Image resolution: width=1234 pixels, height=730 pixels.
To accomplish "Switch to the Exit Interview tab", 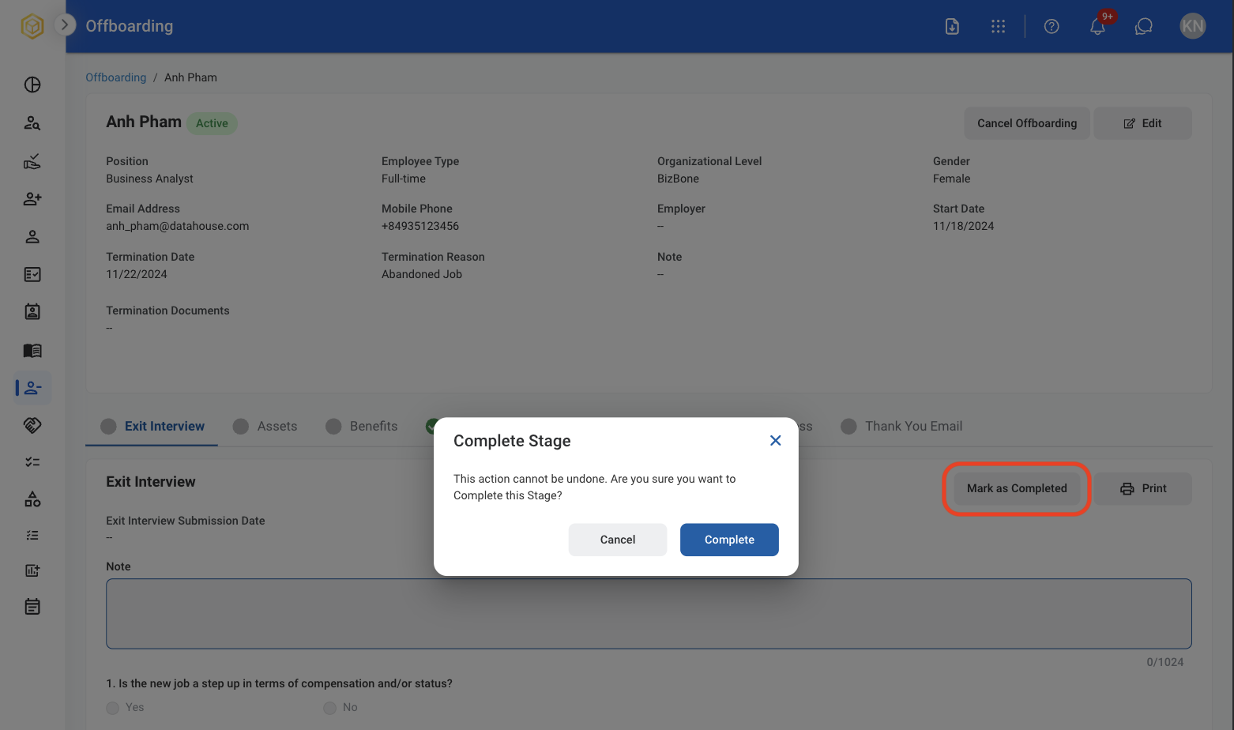I will point(152,426).
